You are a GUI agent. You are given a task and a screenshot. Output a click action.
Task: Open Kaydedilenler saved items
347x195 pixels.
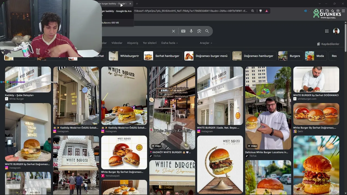tap(328, 44)
